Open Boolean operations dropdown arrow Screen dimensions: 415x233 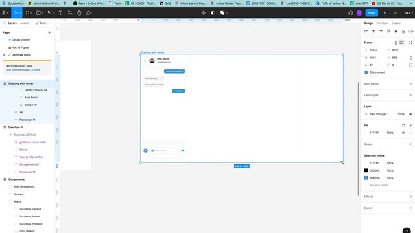pyautogui.click(x=226, y=13)
